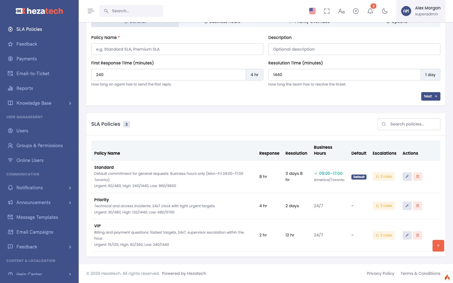
Task: View the 3 rules escalations for Priority
Action: pyautogui.click(x=384, y=206)
